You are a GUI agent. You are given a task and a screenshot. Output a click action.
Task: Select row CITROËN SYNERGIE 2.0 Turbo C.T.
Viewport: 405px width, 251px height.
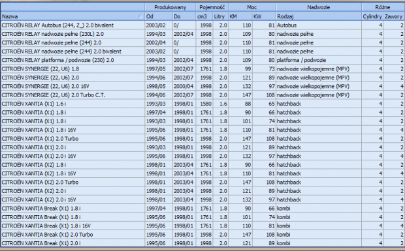click(202, 95)
